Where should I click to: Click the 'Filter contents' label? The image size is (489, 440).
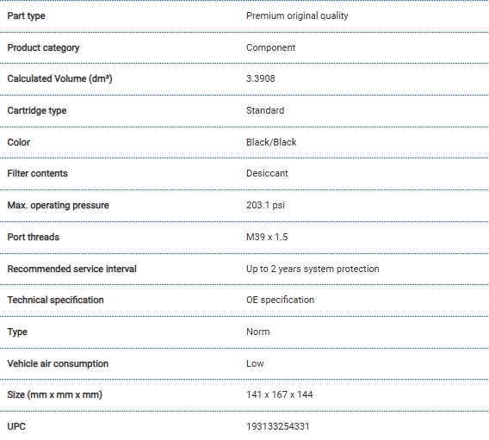[x=37, y=173]
